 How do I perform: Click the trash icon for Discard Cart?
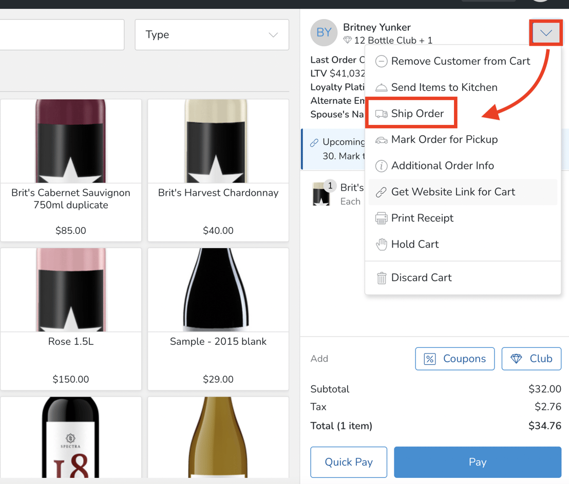click(x=381, y=278)
